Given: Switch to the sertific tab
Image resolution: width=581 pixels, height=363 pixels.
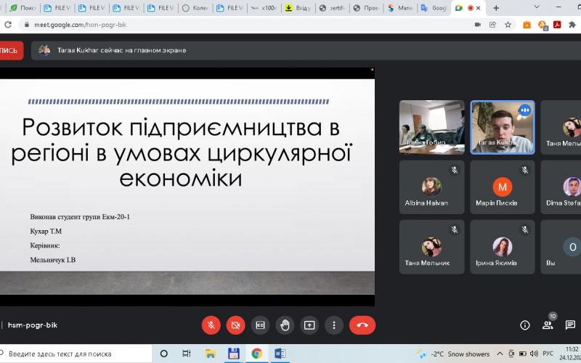Looking at the screenshot, I should tap(333, 8).
